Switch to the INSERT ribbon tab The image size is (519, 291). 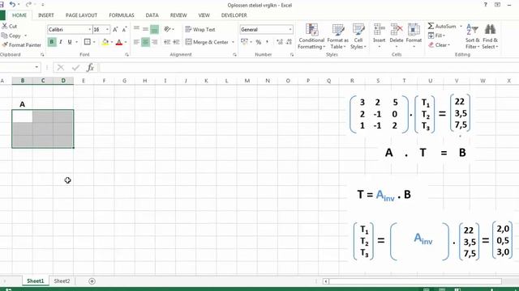(46, 15)
